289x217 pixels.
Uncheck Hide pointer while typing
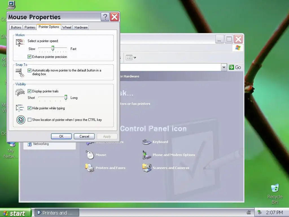[x=29, y=108]
